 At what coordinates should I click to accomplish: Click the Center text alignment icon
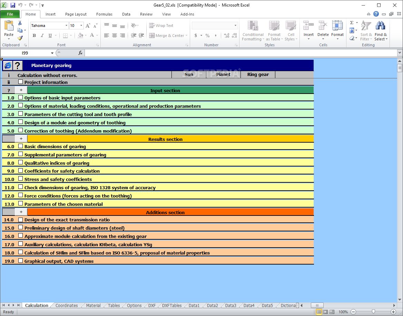click(x=114, y=36)
